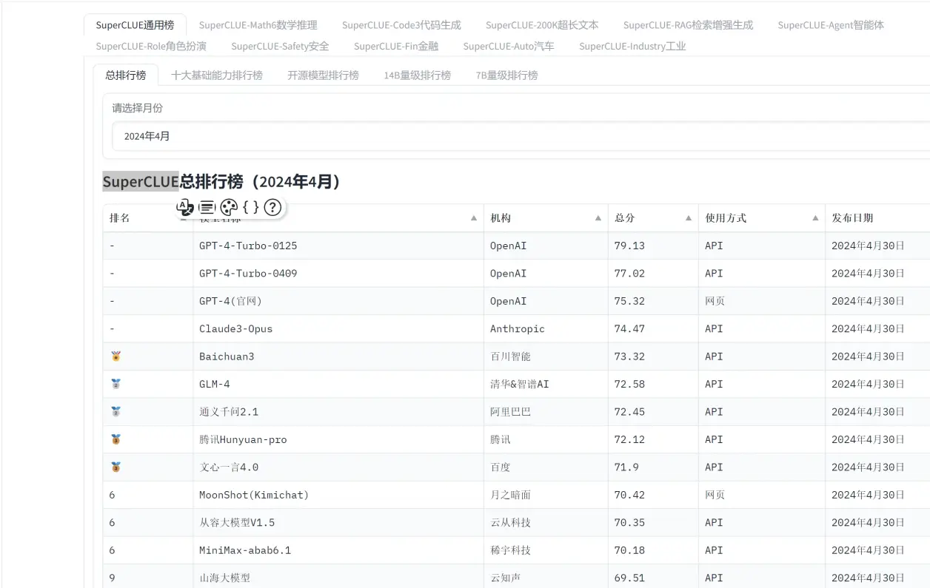The width and height of the screenshot is (930, 588).
Task: Select the 7B量级排行榜 sub-tab
Action: pyautogui.click(x=506, y=75)
